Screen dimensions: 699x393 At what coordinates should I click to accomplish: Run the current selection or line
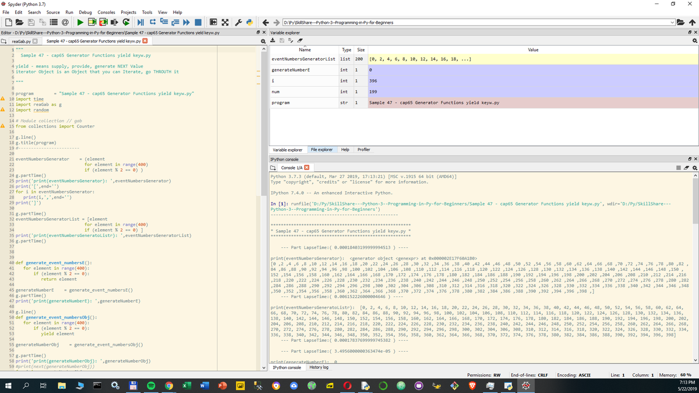point(114,22)
